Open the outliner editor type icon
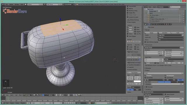 pos(146,7)
